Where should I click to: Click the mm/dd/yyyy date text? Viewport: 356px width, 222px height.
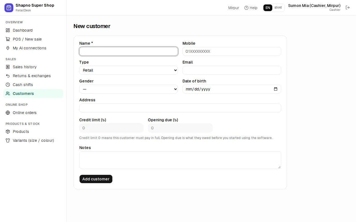tap(198, 89)
